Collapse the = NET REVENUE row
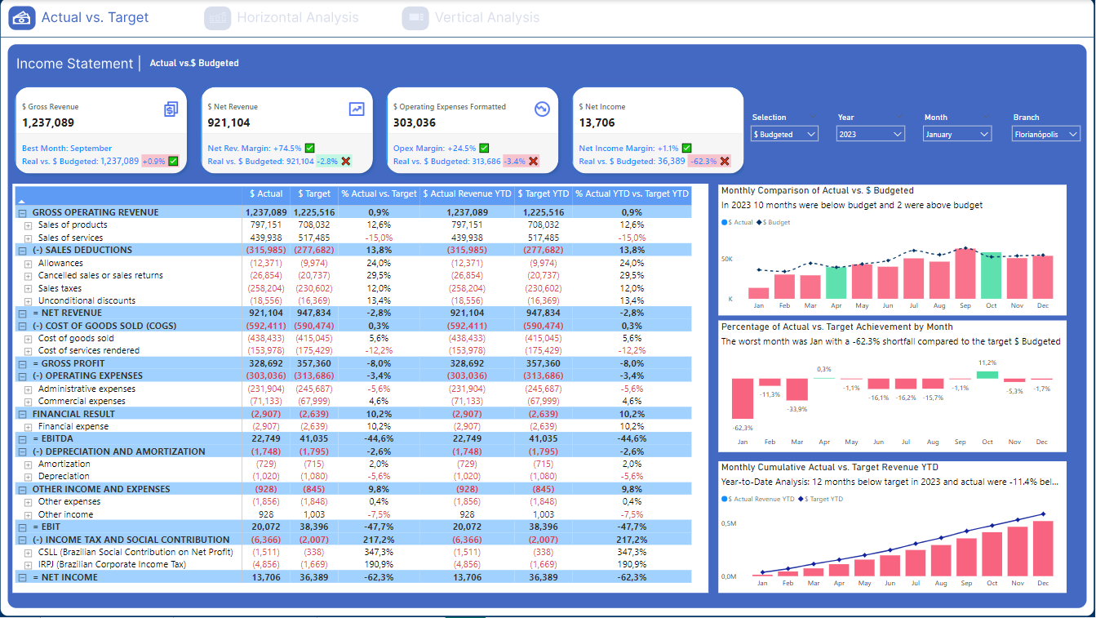The height and width of the screenshot is (618, 1096). (x=22, y=313)
